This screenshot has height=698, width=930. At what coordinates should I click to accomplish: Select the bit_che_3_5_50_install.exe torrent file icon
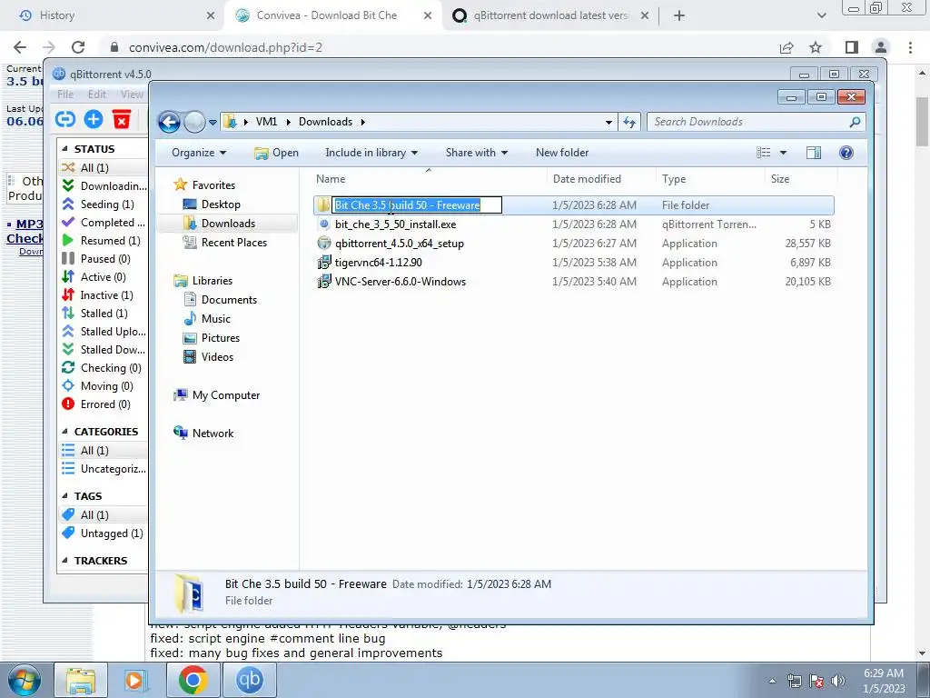[324, 224]
